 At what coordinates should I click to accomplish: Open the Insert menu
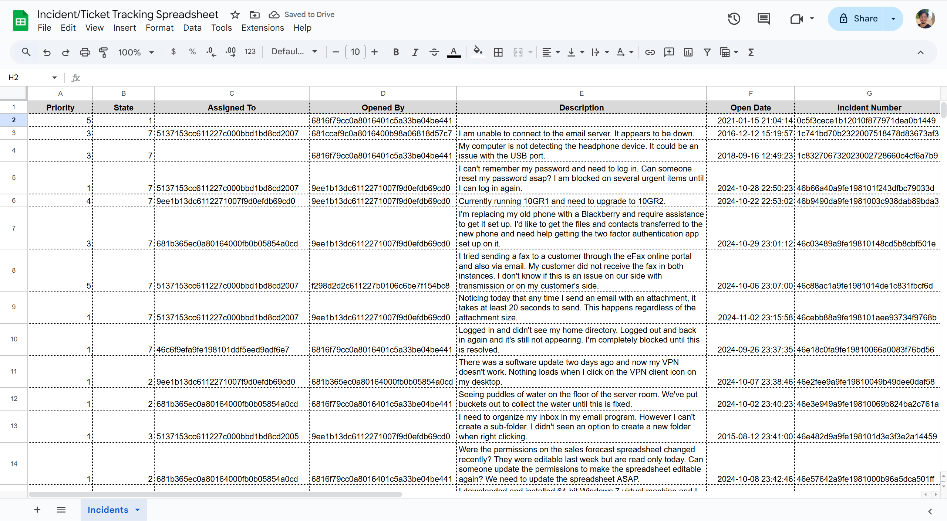(125, 28)
